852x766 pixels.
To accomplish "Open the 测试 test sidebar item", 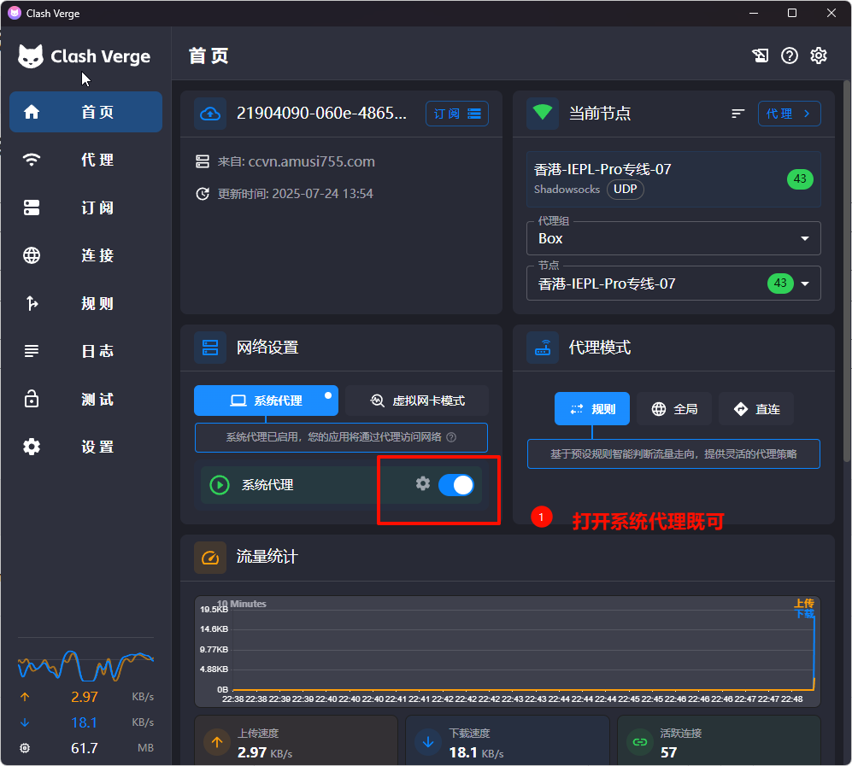I will (x=85, y=399).
